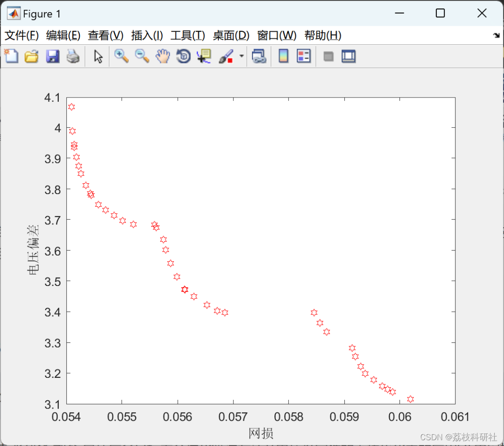This screenshot has width=504, height=446.
Task: Open a file via the folder icon
Action: coord(32,56)
